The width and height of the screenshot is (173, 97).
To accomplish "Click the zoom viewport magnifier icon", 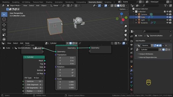I will [x=125, y=26].
